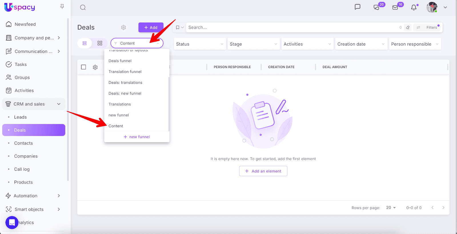
Task: Sort by Creation Date column
Action: click(281, 67)
